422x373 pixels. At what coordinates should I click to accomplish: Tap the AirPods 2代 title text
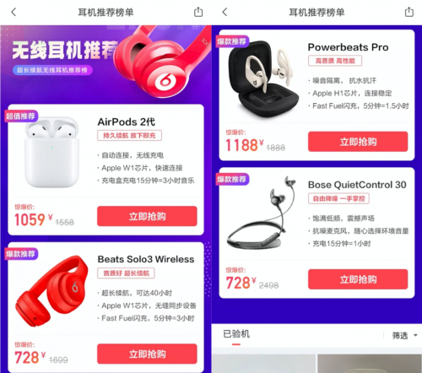(127, 122)
